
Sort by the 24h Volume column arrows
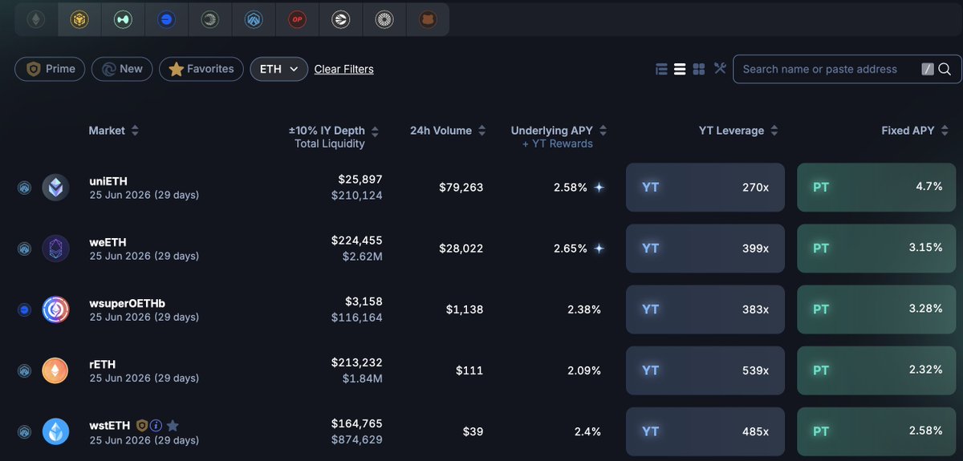[481, 131]
